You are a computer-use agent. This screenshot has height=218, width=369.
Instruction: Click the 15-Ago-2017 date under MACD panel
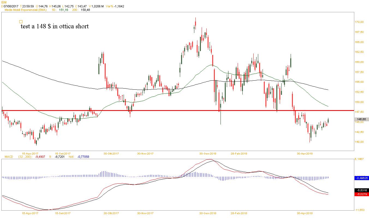click(30, 213)
